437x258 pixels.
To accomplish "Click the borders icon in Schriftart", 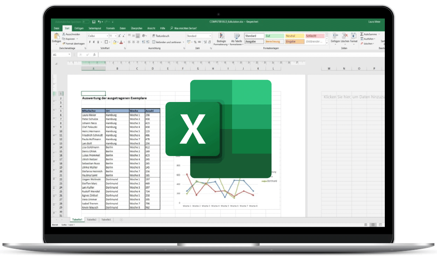I will tap(106, 42).
